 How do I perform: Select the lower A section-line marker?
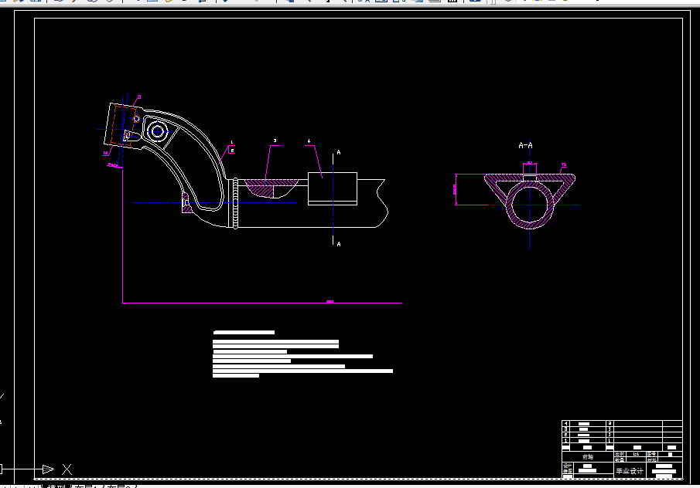tap(339, 244)
